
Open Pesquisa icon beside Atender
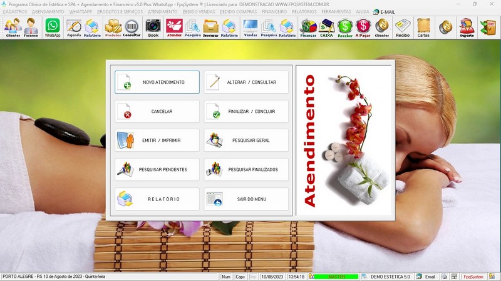click(192, 27)
